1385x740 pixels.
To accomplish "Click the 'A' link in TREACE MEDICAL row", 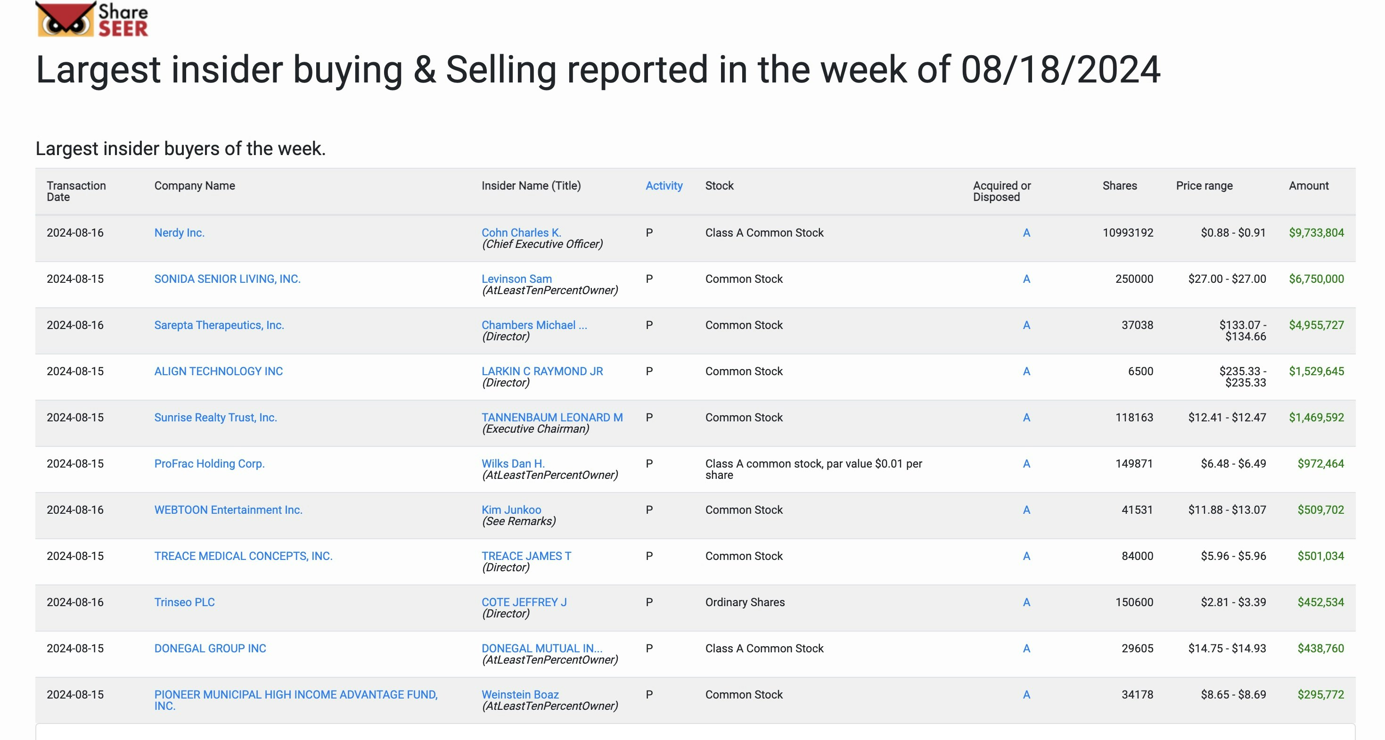I will pos(1026,556).
